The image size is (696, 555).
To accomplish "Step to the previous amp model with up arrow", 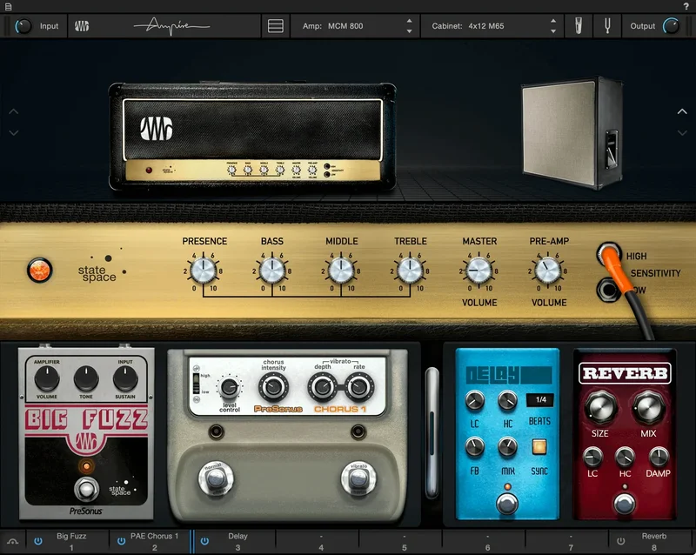I will pyautogui.click(x=409, y=21).
